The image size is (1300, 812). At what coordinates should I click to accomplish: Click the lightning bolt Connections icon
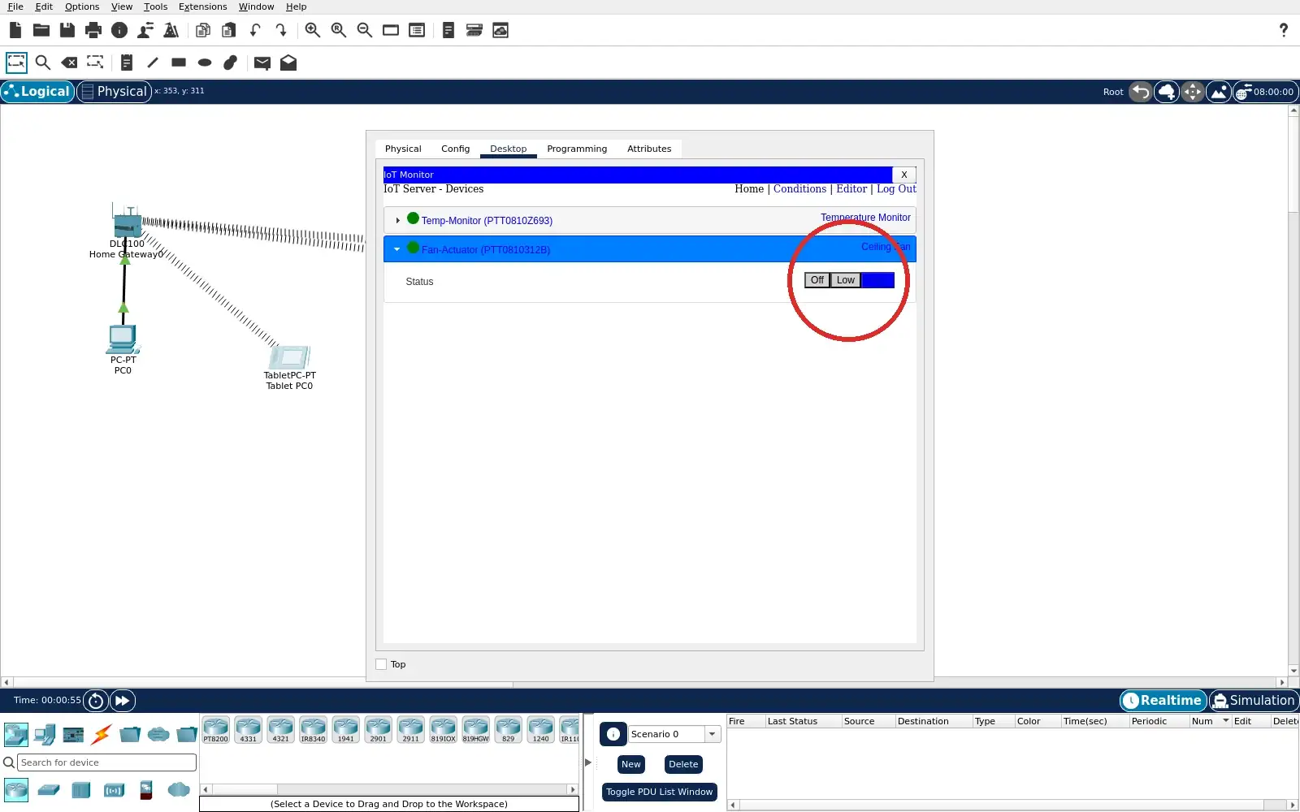click(102, 735)
